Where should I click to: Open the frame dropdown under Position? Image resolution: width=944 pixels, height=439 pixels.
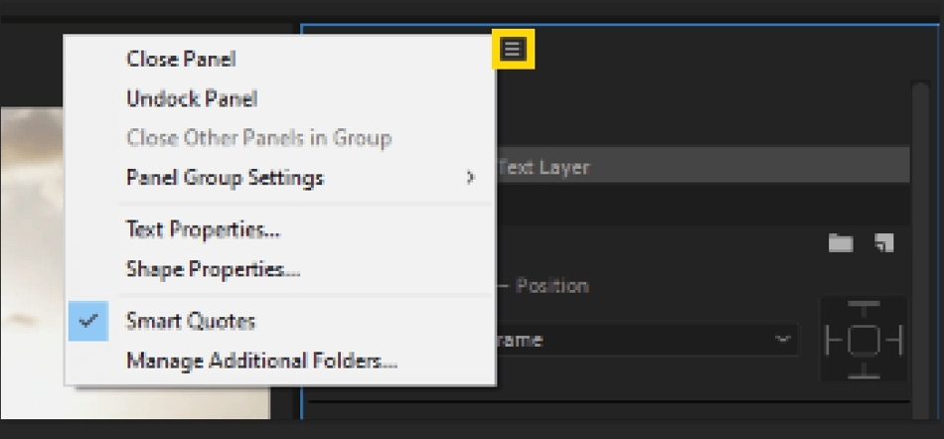[646, 340]
